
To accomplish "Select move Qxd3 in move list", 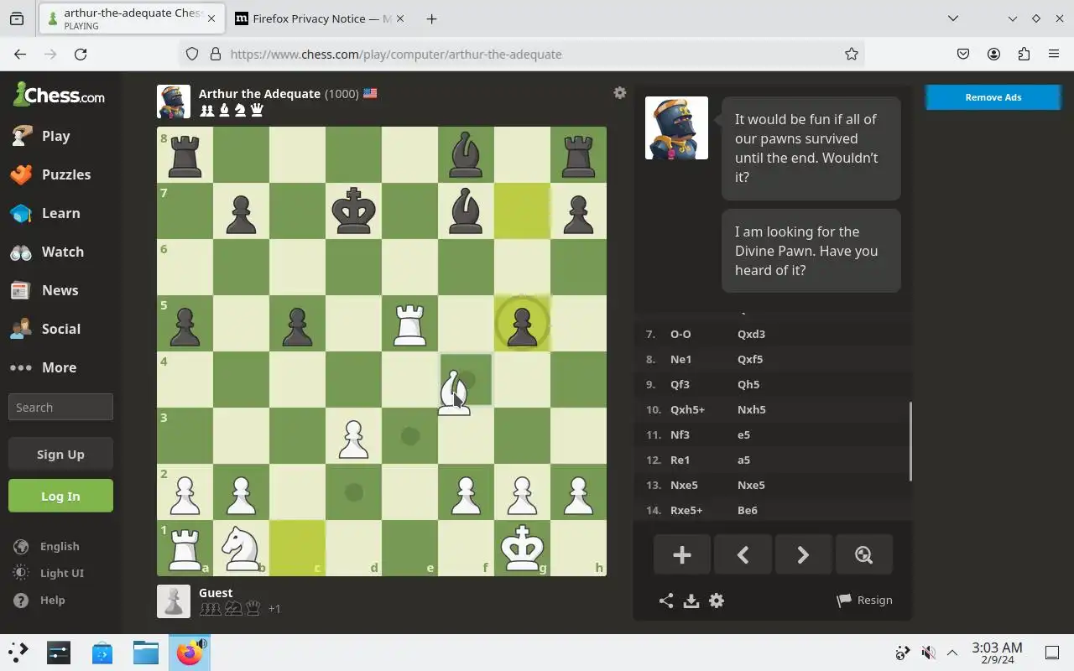I will tap(751, 334).
